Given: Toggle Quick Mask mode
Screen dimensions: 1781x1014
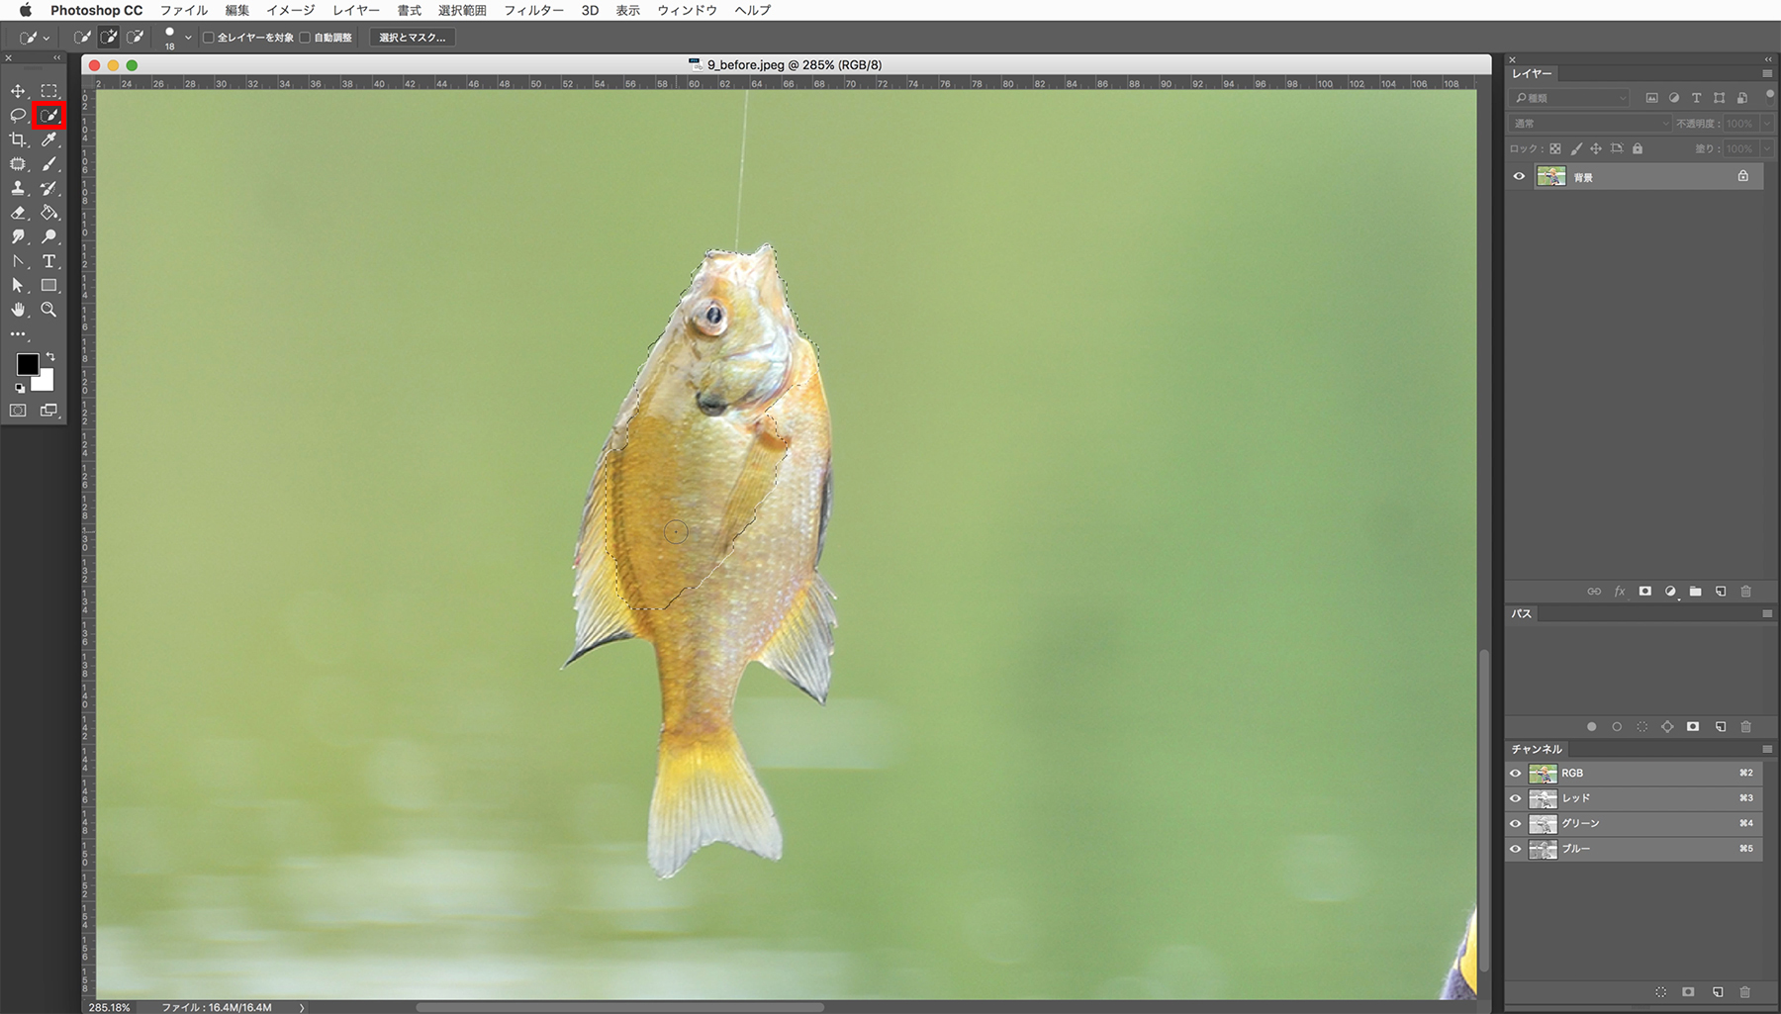Looking at the screenshot, I should click(x=18, y=411).
